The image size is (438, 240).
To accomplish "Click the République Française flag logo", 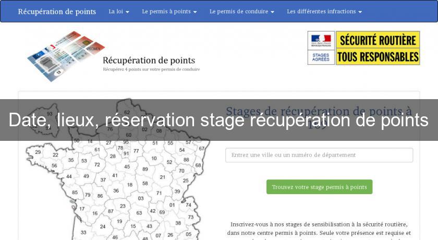I will tap(321, 40).
